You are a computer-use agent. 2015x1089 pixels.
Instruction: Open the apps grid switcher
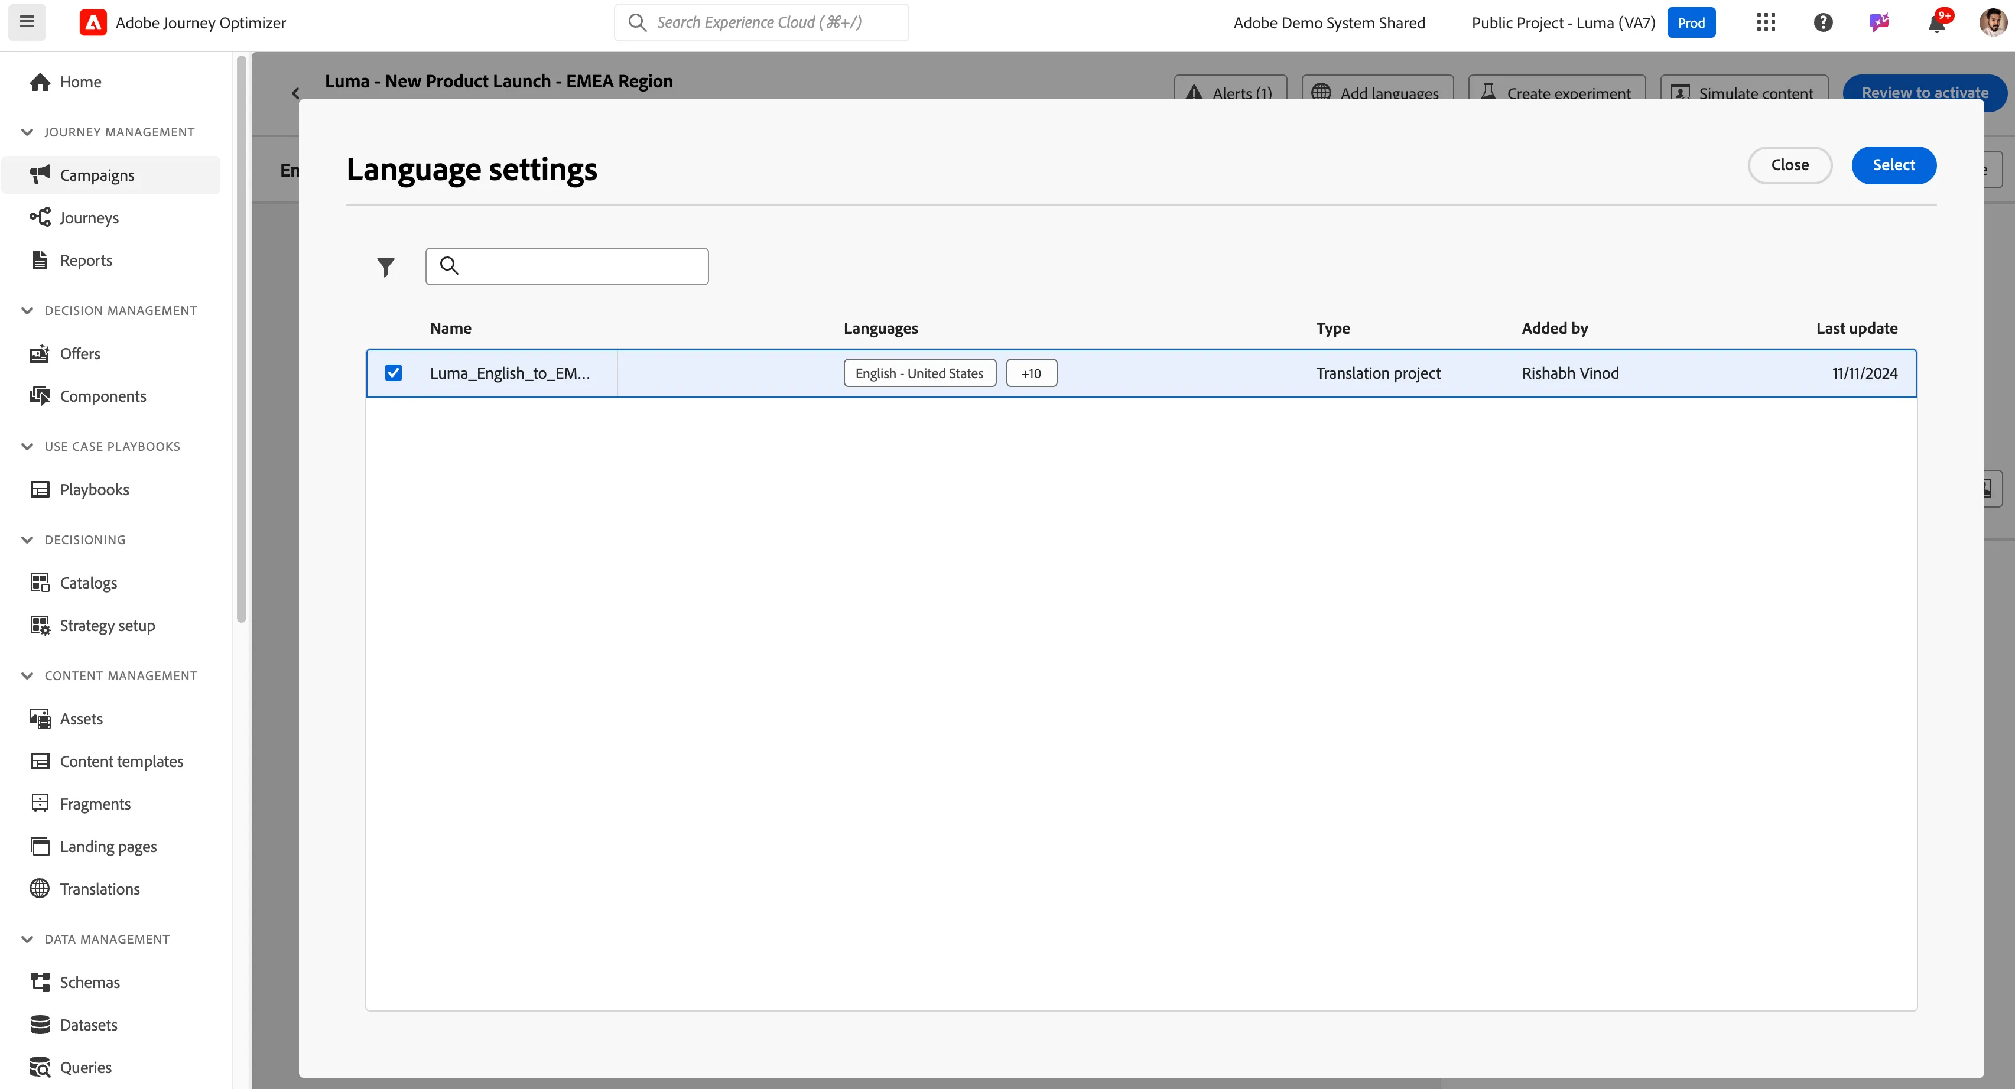[1766, 22]
